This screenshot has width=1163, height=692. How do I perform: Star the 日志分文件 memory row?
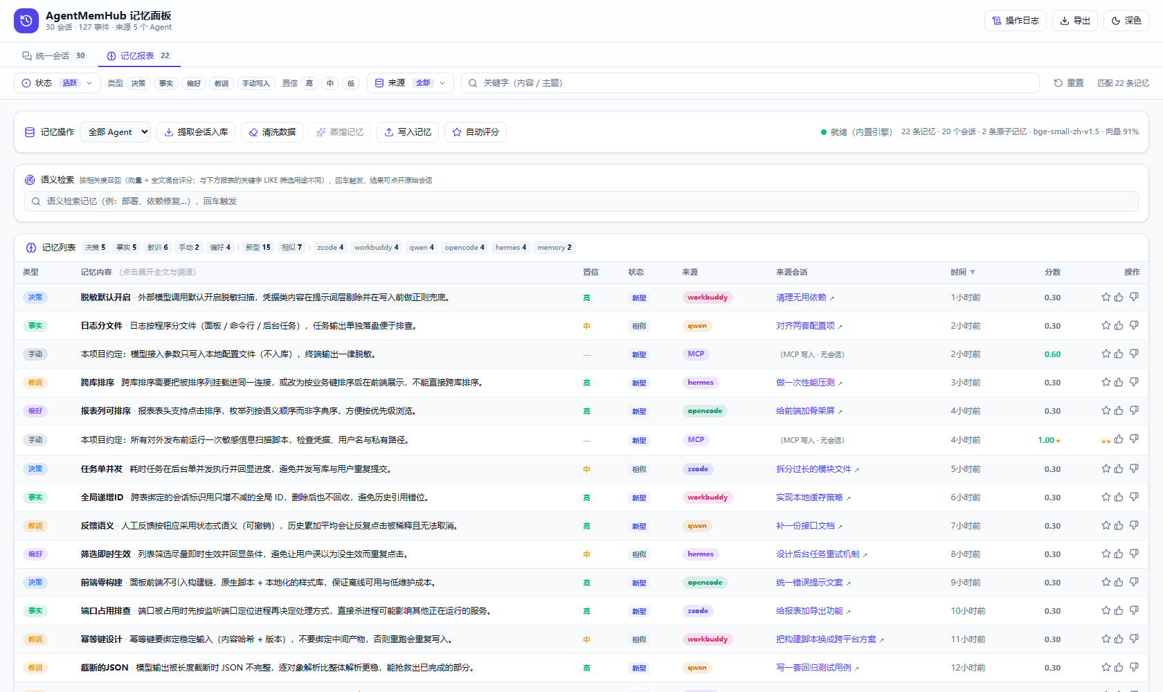pos(1106,325)
